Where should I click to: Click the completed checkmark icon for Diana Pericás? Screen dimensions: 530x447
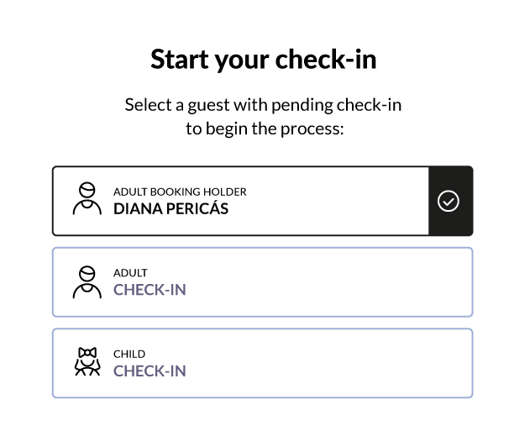point(449,201)
